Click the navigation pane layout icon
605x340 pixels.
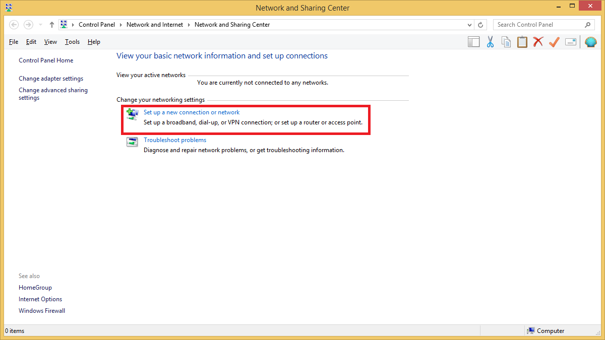click(x=473, y=42)
